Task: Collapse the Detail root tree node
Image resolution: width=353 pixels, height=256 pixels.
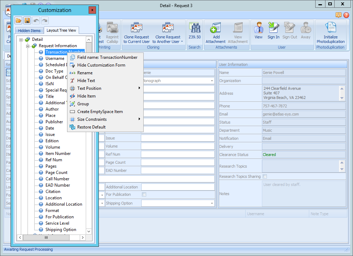Action: tap(21, 39)
